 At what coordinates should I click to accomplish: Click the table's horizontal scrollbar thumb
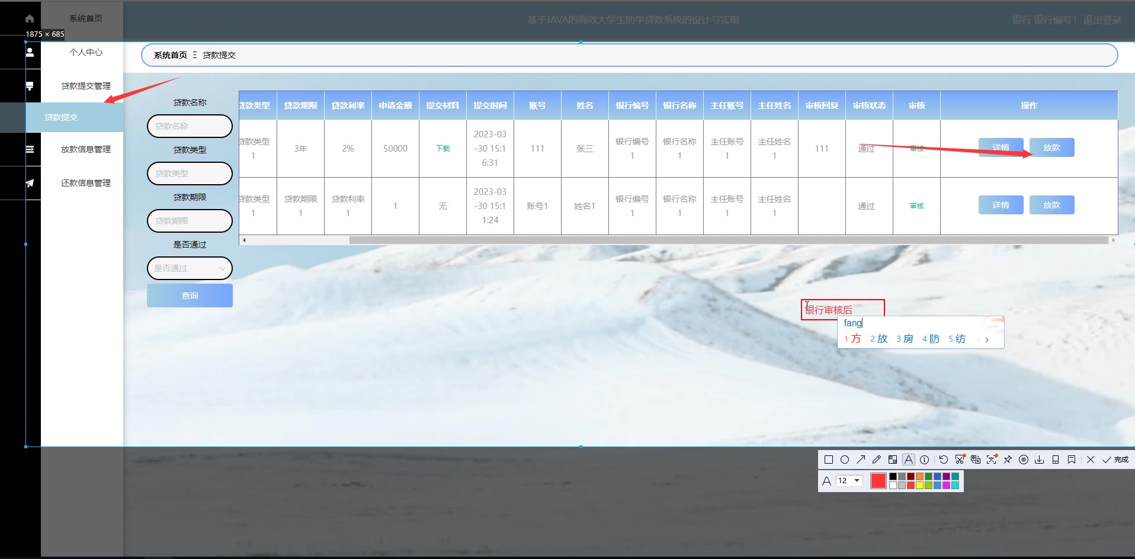click(x=729, y=240)
